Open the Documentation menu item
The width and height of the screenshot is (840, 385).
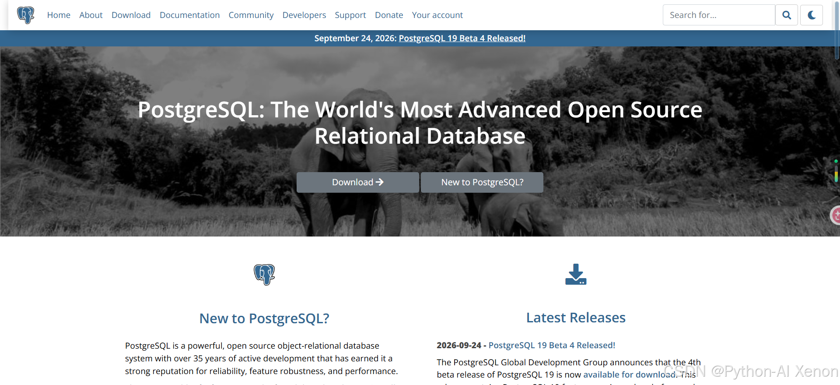[189, 15]
